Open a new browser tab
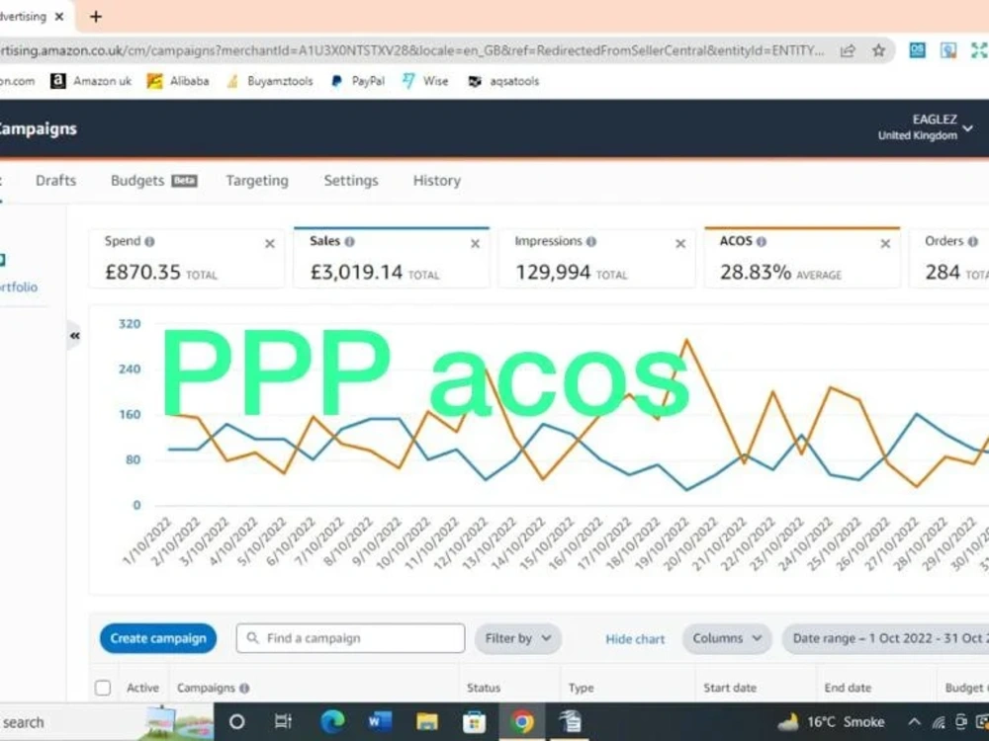989x741 pixels. pyautogui.click(x=95, y=17)
